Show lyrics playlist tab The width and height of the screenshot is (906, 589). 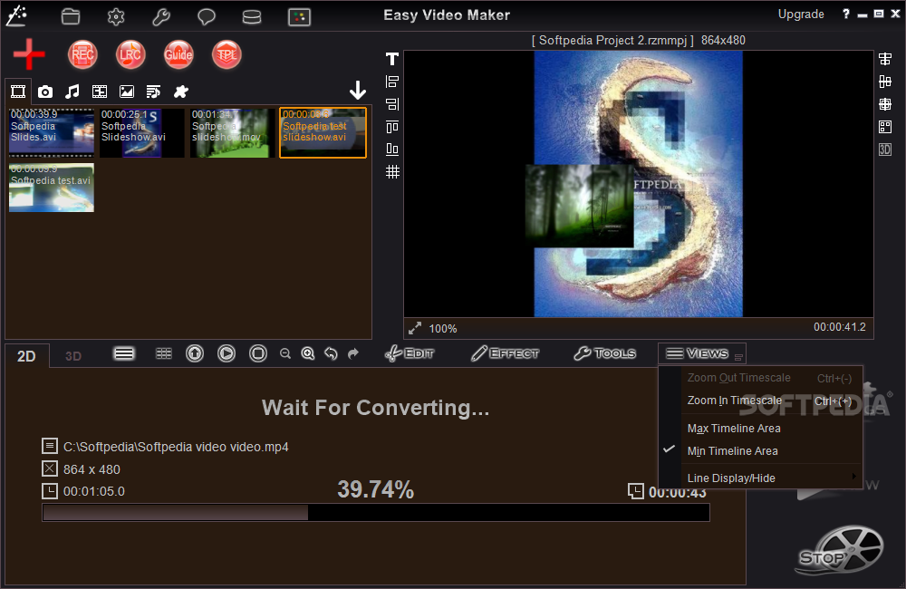tap(153, 92)
